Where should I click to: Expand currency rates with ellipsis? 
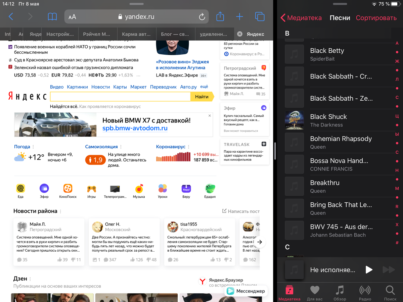tap(138, 75)
